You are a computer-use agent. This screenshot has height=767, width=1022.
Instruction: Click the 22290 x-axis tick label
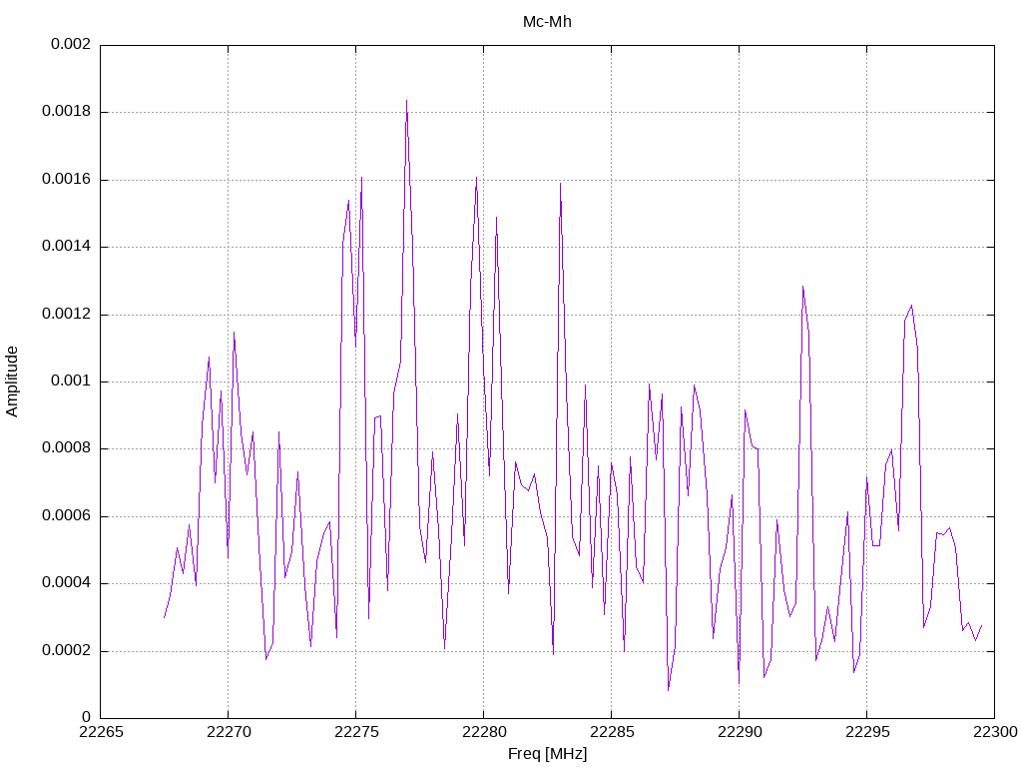click(740, 732)
